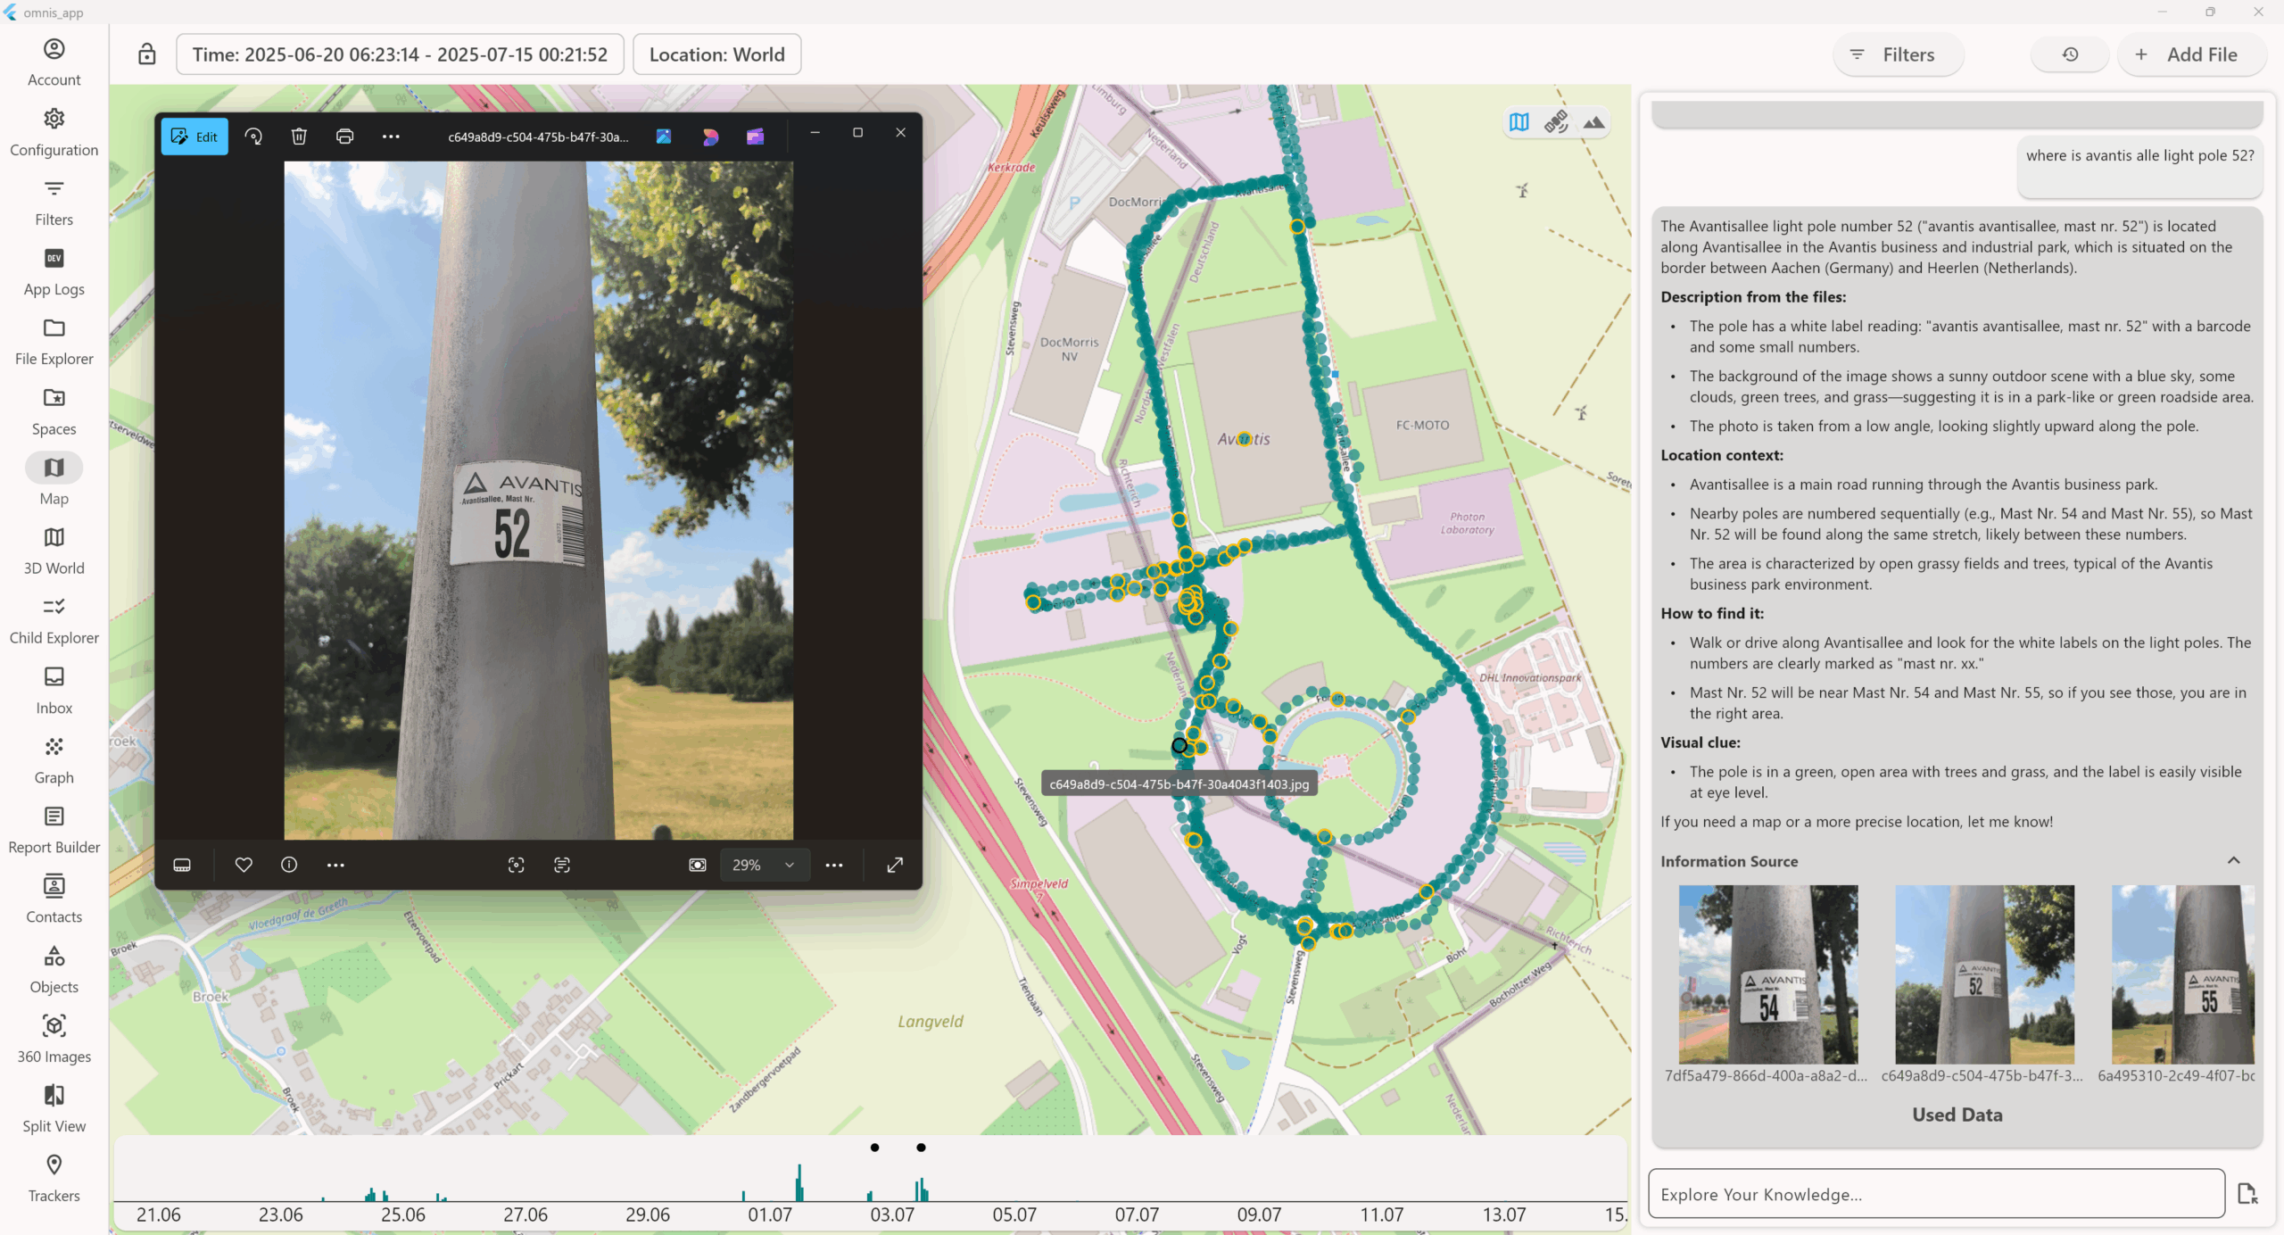Open App Logs
The width and height of the screenshot is (2284, 1235).
54,272
